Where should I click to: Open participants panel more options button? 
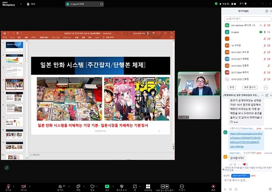(x=266, y=87)
